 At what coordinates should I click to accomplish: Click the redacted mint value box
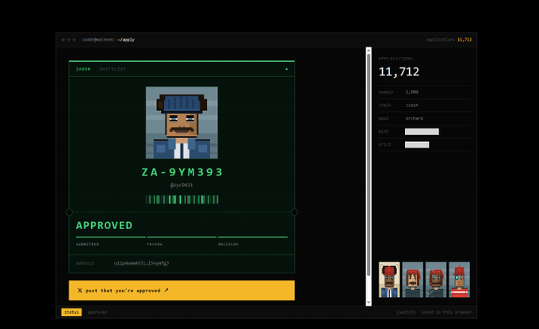422,132
